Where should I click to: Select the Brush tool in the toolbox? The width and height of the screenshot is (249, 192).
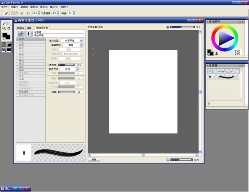click(x=4, y=24)
